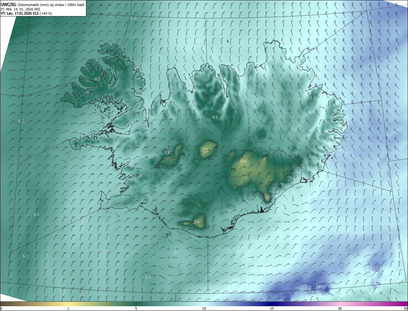Click the 30 tick label on the color scale

[x=340, y=308]
